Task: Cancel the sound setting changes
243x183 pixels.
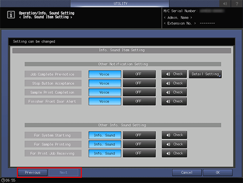Action: click(187, 173)
